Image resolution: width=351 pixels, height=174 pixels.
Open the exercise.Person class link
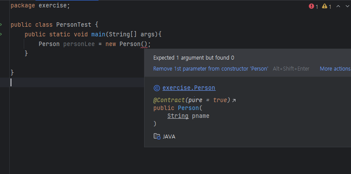[189, 88]
